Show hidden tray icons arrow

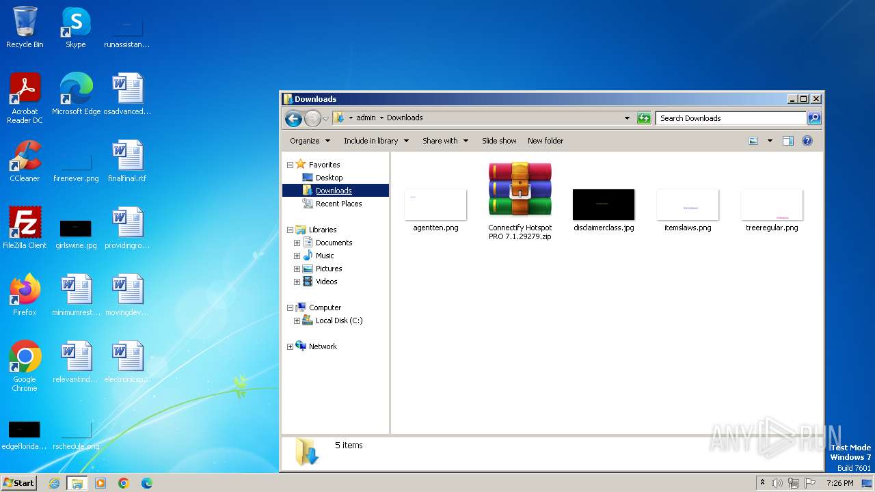763,483
